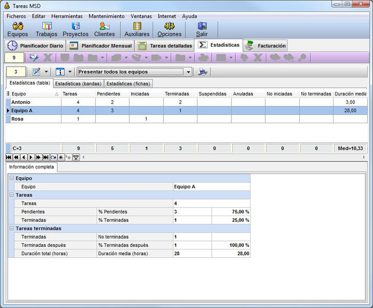Click the record count field showing 3
Image resolution: width=373 pixels, height=308 pixels.
[16, 72]
